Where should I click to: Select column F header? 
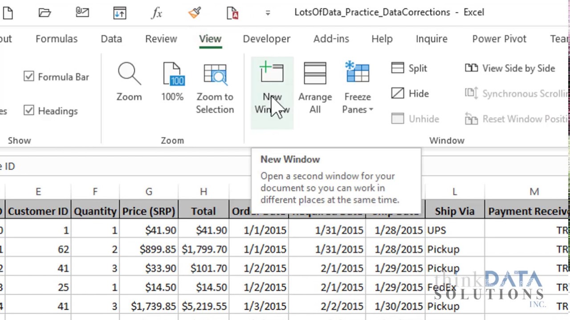95,192
